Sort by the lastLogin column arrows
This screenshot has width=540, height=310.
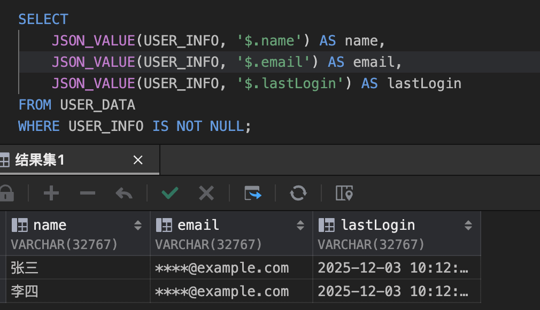[x=468, y=226]
